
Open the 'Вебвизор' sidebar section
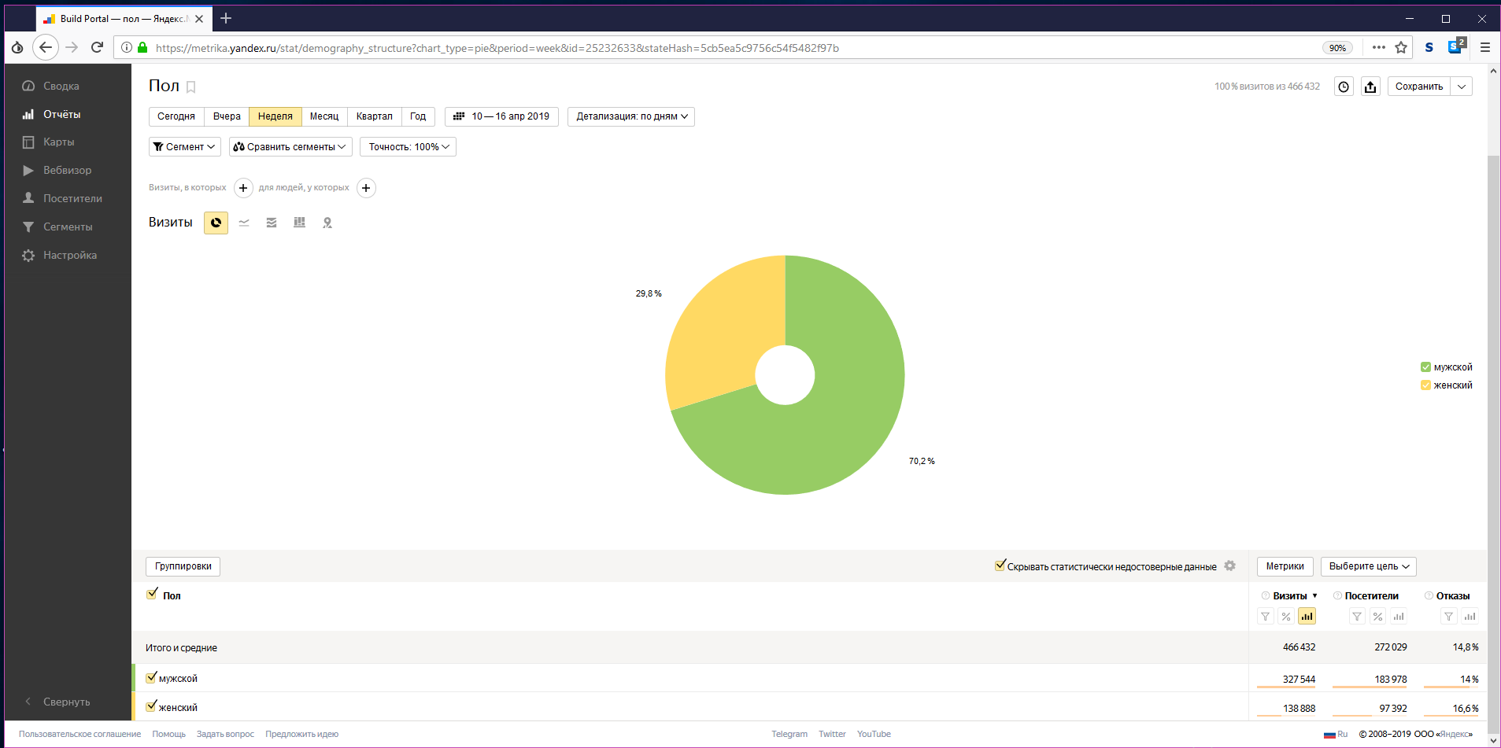[67, 170]
